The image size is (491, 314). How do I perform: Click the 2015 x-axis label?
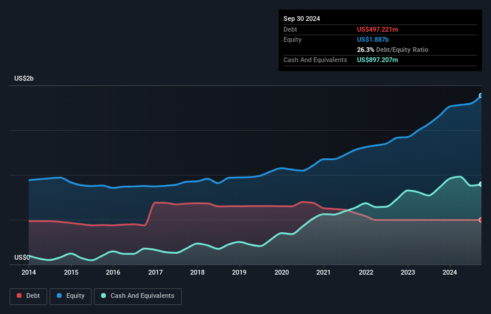coord(71,272)
